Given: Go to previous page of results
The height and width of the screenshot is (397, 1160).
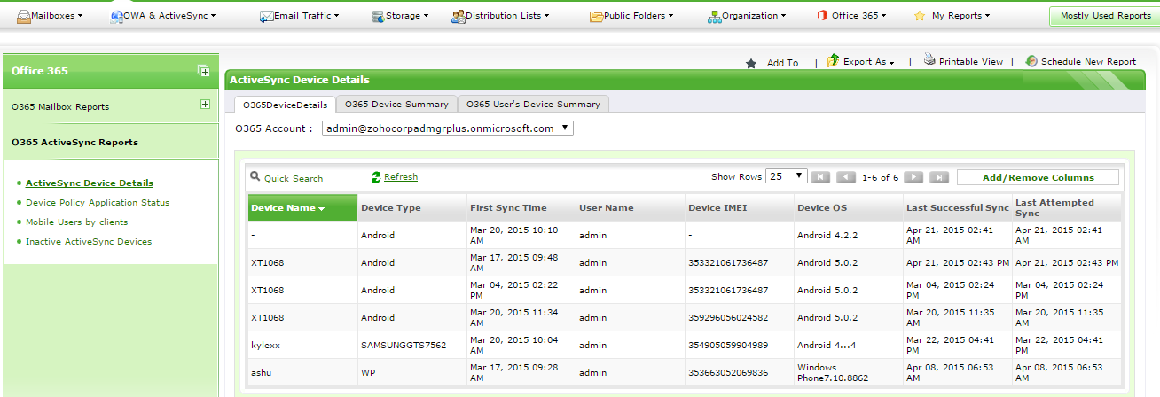Looking at the screenshot, I should (x=846, y=177).
